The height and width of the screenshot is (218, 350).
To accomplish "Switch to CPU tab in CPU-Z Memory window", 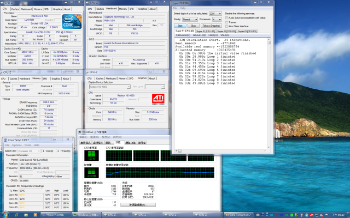I will 3,78.
